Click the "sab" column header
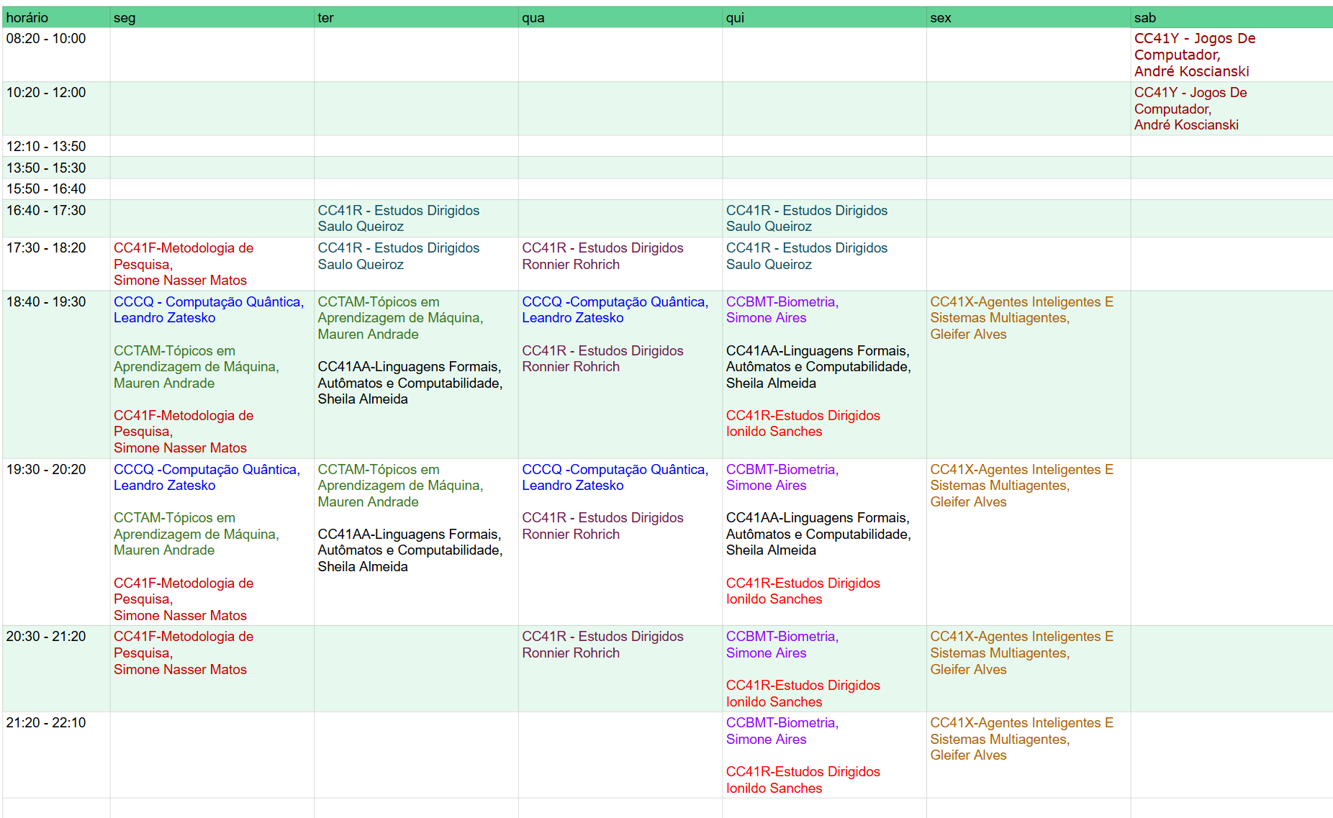1333x818 pixels. (1144, 18)
